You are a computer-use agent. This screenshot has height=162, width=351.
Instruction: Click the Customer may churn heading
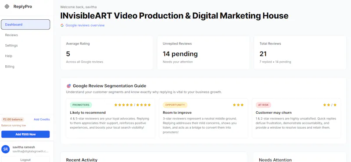click(273, 113)
